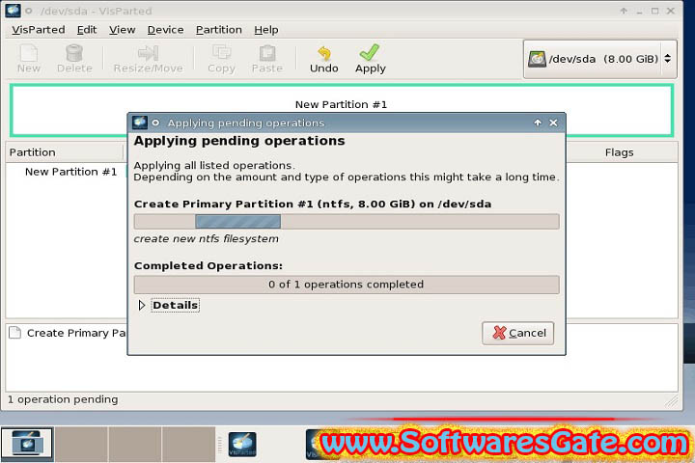695x463 pixels.
Task: Open the /dev/sda device selector dropdown
Action: click(x=599, y=59)
